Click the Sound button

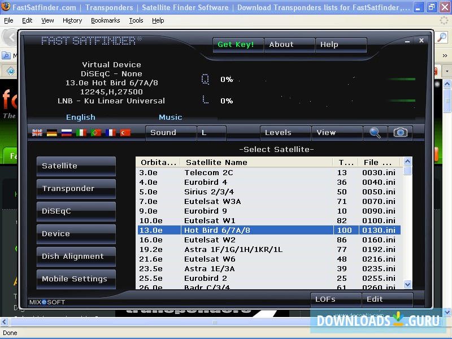point(171,133)
